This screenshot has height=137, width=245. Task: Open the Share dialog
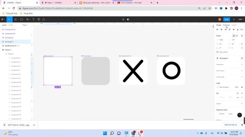click(227, 19)
